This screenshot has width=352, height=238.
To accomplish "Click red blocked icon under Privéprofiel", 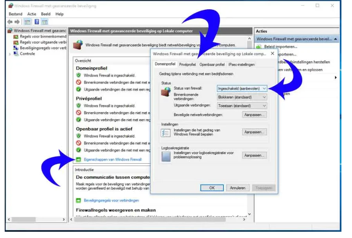I will click(x=78, y=113).
